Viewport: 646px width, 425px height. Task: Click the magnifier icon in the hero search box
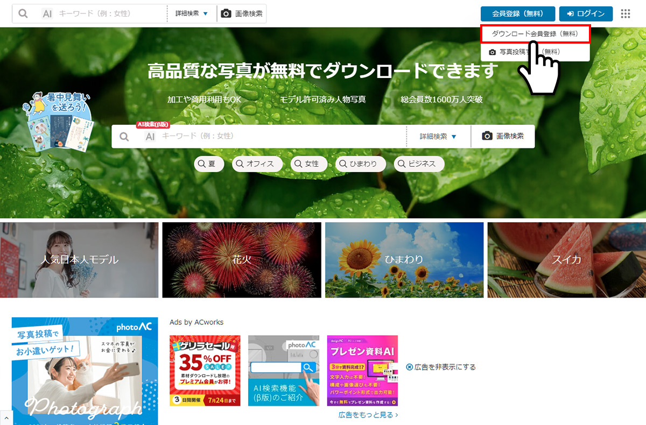pyautogui.click(x=124, y=137)
